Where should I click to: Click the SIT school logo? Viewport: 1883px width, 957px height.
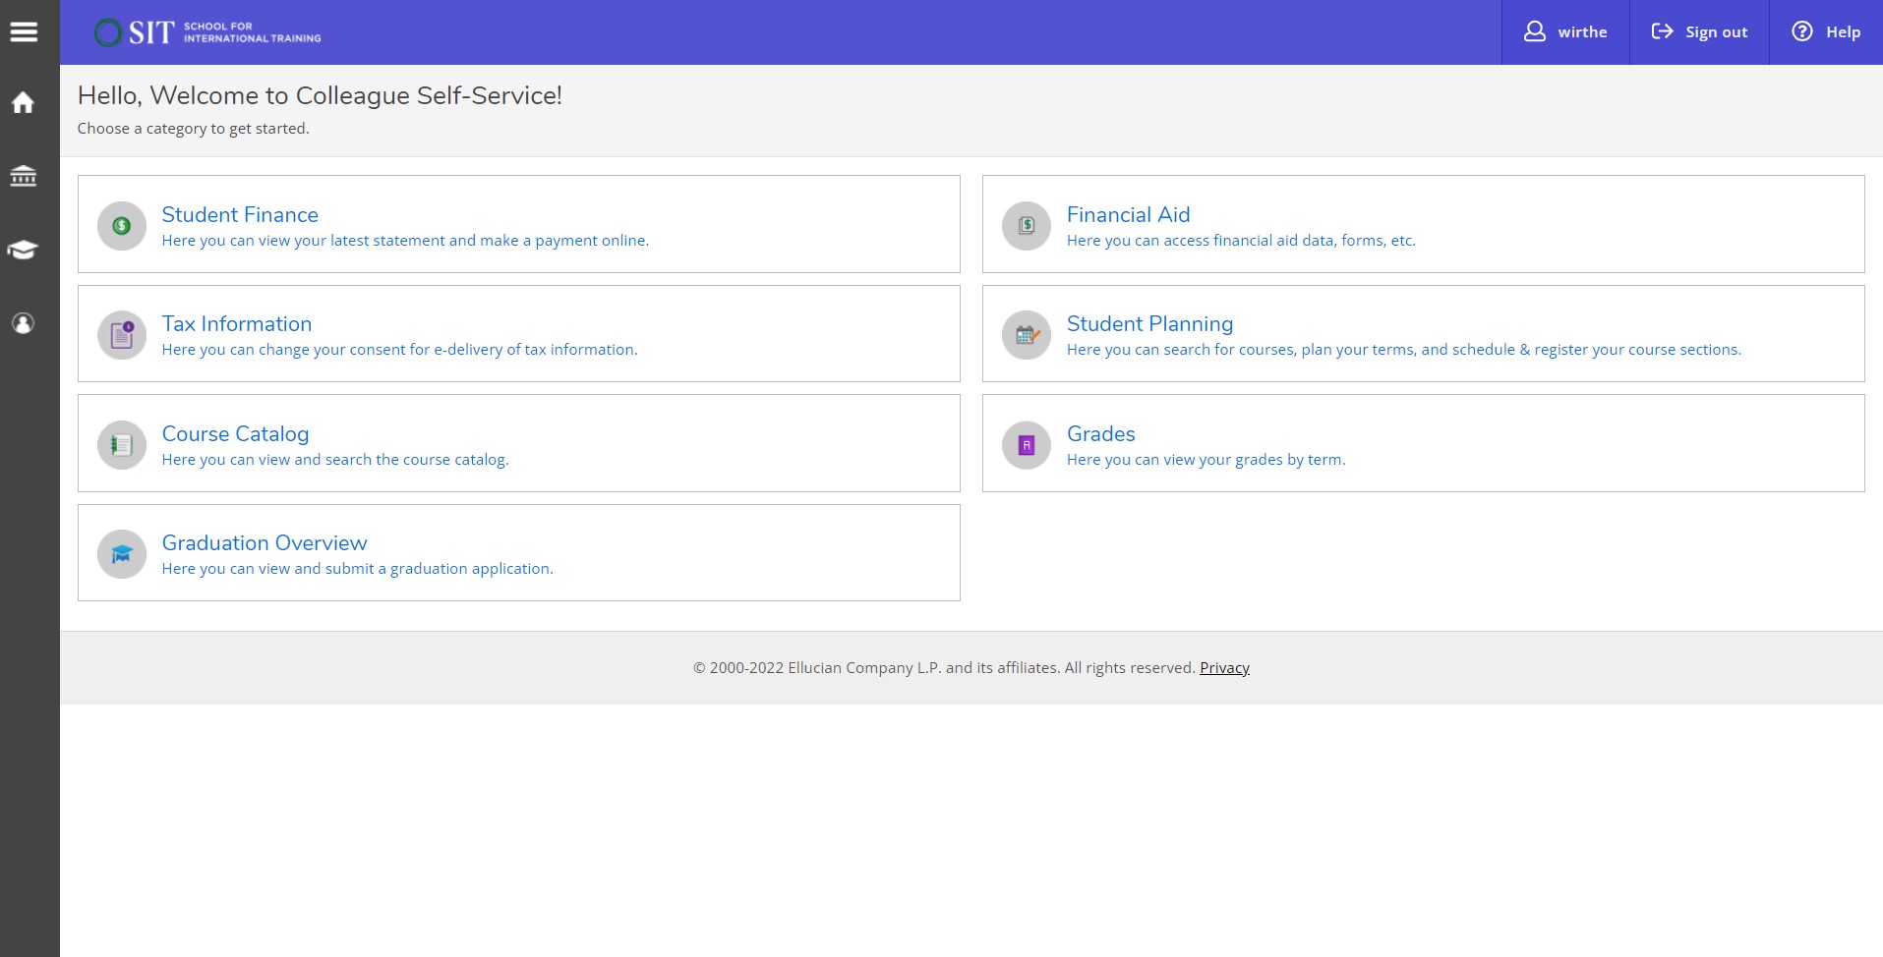pyautogui.click(x=205, y=31)
